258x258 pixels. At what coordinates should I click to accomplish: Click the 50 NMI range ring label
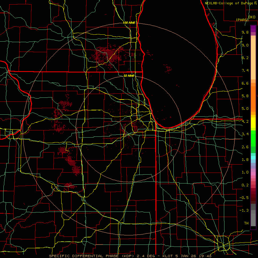[x=129, y=76]
